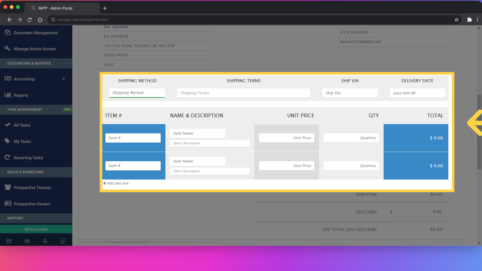This screenshot has height=271, width=482.
Task: Click the (415) 898-9999 phone text
Action: click(354, 32)
